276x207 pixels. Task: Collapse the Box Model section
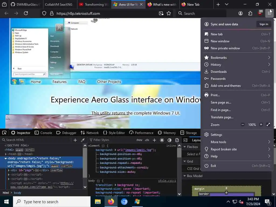(x=185, y=176)
